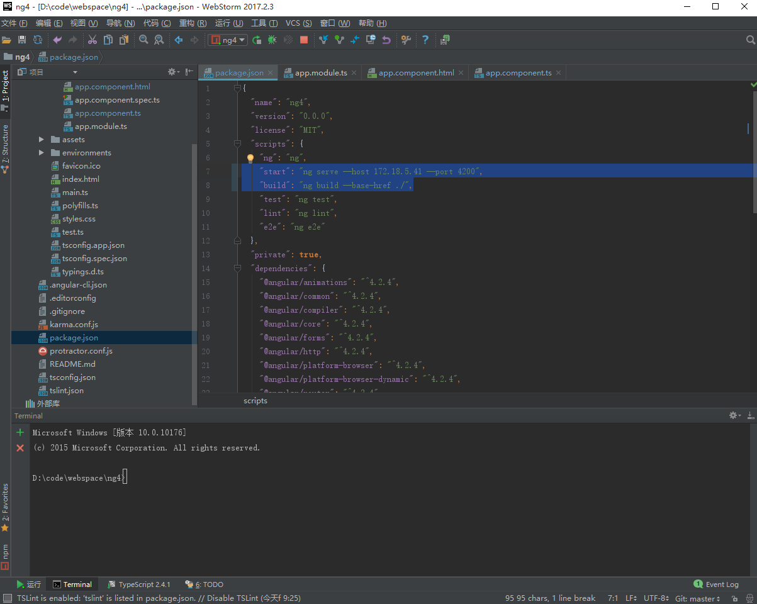
Task: Select styles.css in the project tree
Action: 79,219
